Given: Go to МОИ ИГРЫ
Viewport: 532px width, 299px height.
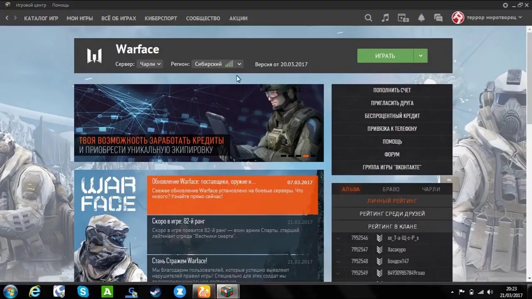Looking at the screenshot, I should (x=80, y=18).
